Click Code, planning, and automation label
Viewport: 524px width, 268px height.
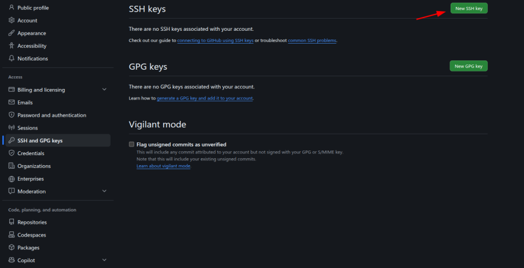(42, 210)
